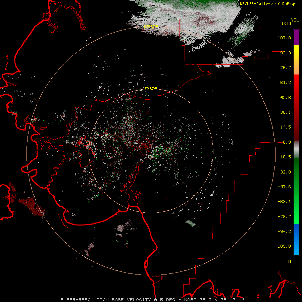Image resolution: width=302 pixels, height=302 pixels.
Task: Click the -78.7 velocity scale value
Action: point(284,217)
